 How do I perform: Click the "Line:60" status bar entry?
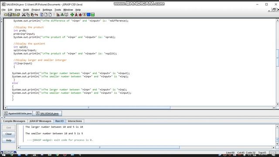[230, 153]
